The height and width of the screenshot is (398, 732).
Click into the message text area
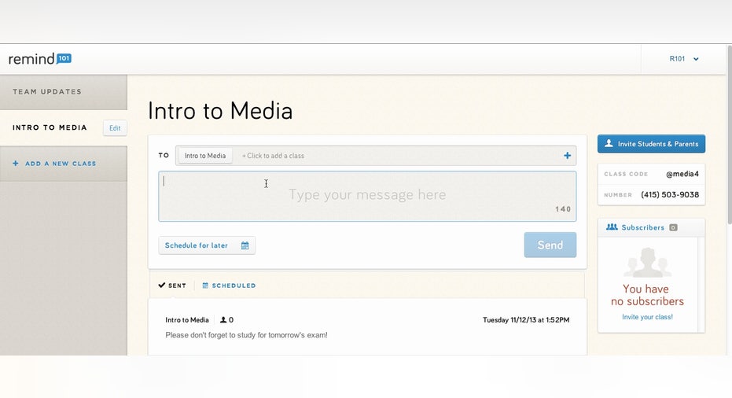point(367,196)
